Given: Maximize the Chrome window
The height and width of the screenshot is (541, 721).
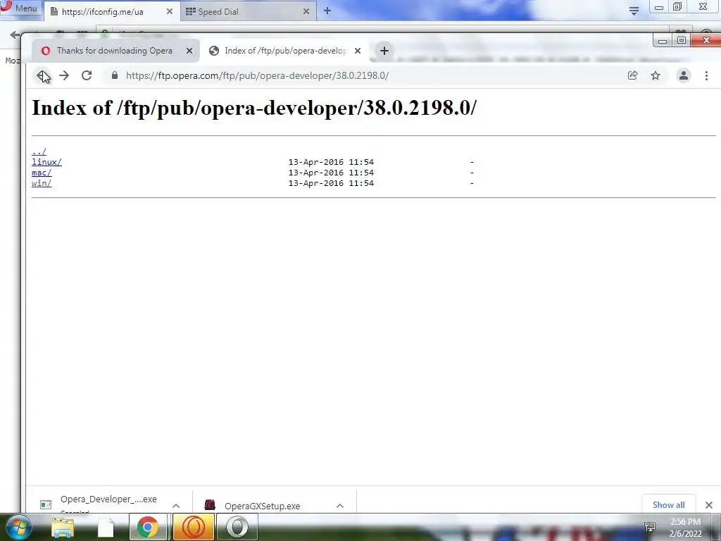Looking at the screenshot, I should tap(682, 40).
